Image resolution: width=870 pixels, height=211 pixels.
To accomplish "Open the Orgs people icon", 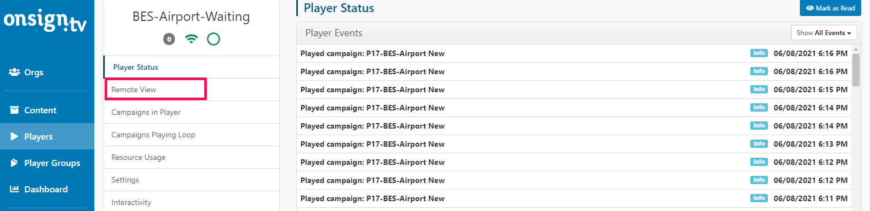I will tap(14, 72).
